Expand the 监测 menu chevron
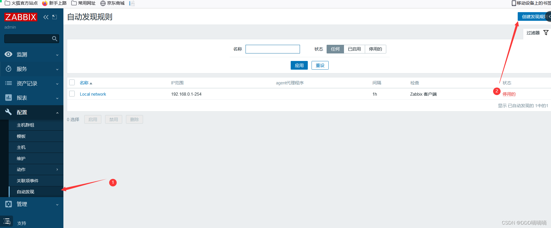 [57, 55]
